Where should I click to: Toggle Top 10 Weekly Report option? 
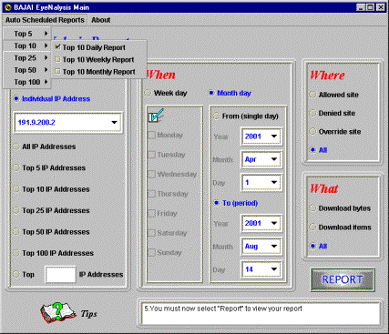tap(99, 60)
